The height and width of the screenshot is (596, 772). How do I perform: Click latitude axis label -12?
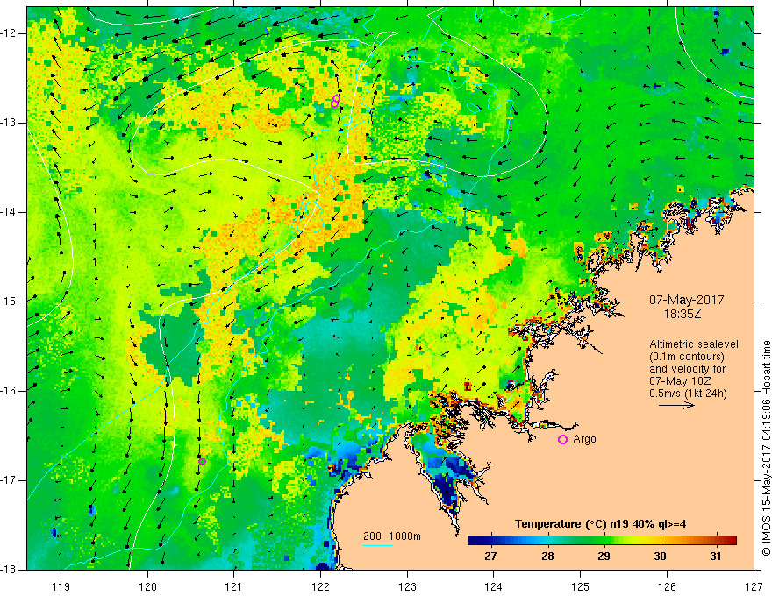click(x=9, y=33)
